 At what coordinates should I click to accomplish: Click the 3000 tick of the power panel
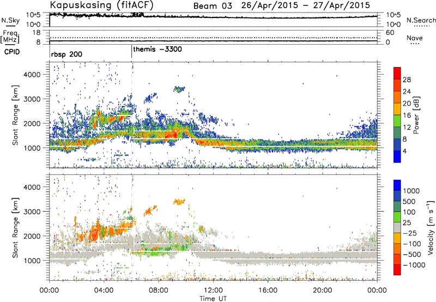(x=32, y=99)
